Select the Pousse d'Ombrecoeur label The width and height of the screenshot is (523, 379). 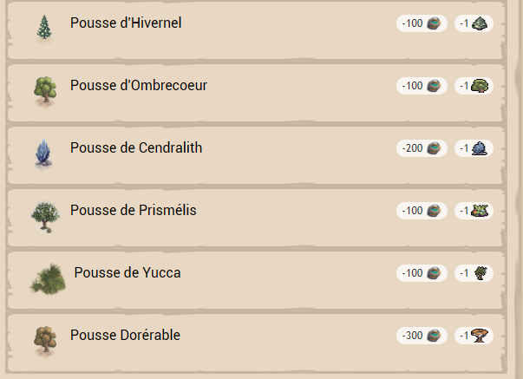coord(139,86)
